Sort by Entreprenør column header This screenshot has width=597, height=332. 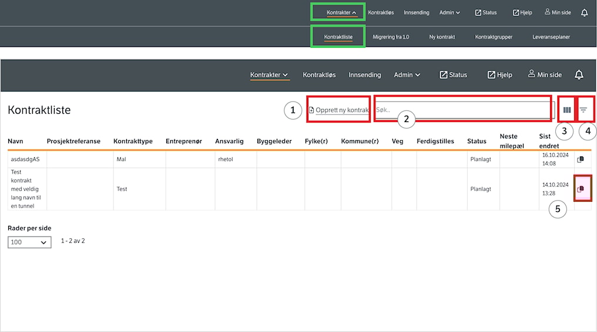tap(183, 141)
